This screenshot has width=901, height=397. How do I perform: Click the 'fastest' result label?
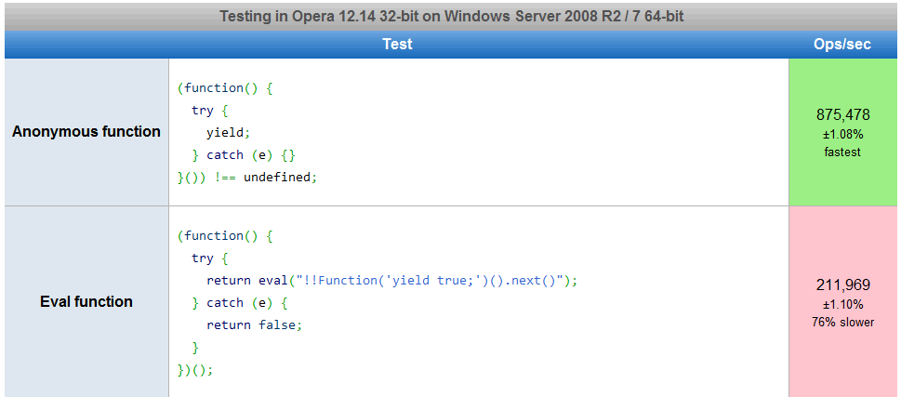[843, 152]
